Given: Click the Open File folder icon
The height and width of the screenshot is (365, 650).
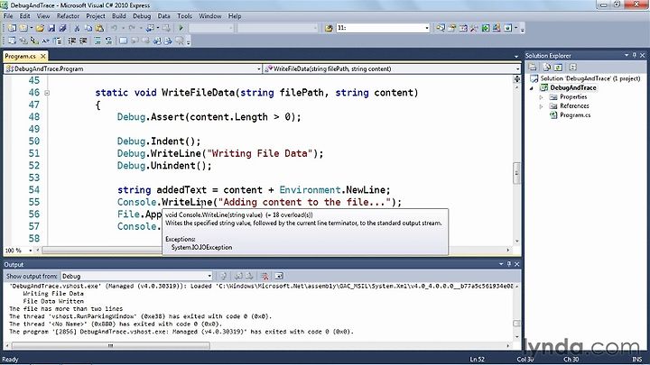Looking at the screenshot, I should pos(40,28).
